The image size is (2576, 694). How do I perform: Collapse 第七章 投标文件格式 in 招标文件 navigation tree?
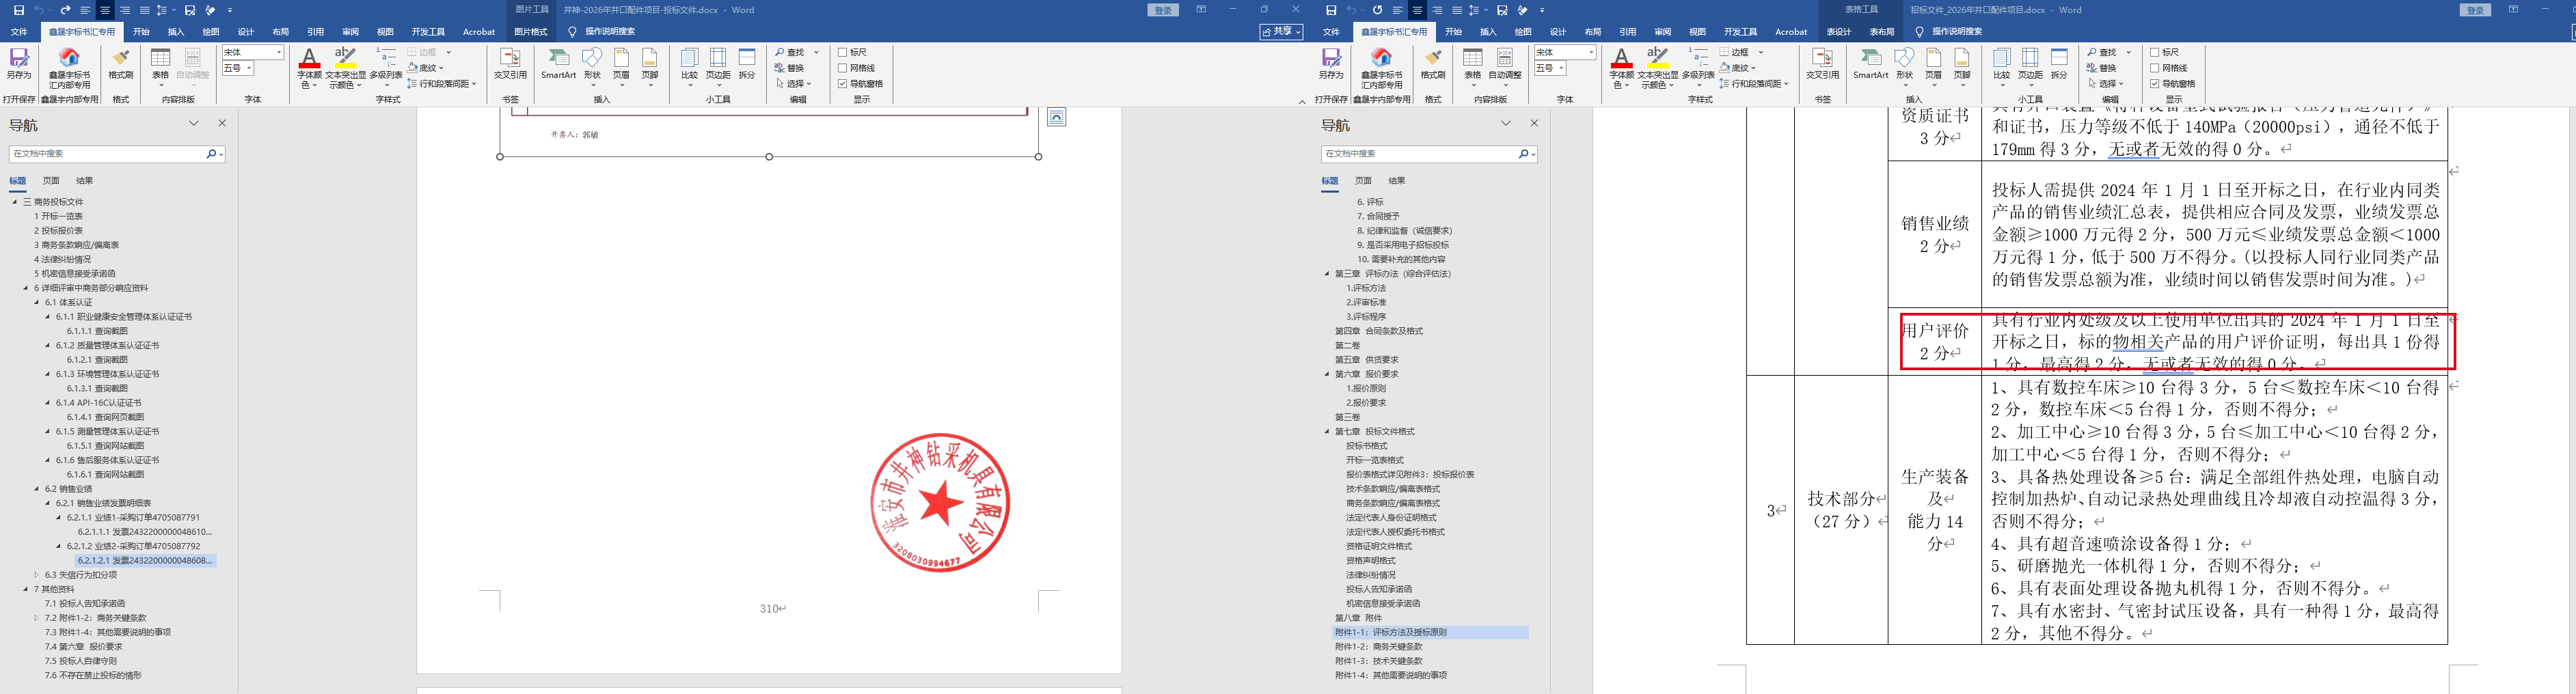1327,431
